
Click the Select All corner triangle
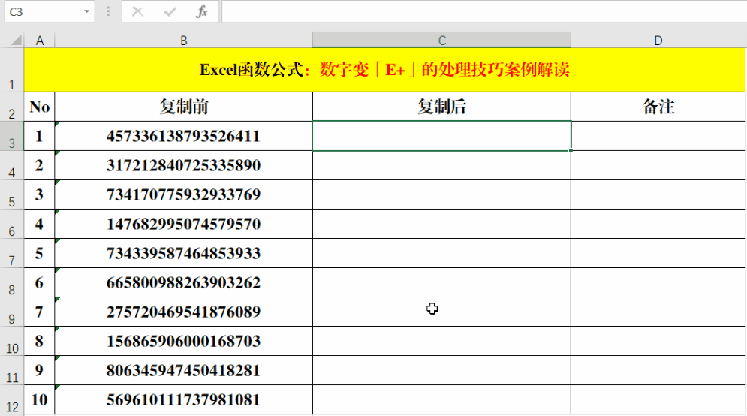16,40
